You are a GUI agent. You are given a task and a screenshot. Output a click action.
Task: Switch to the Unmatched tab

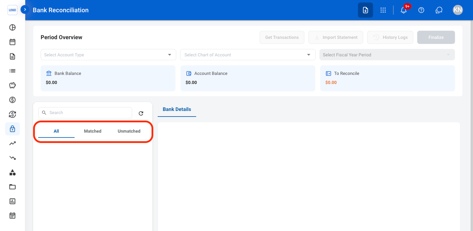pos(129,131)
